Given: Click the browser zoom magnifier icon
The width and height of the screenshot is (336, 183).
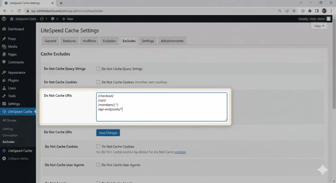Looking at the screenshot, I should (x=279, y=11).
